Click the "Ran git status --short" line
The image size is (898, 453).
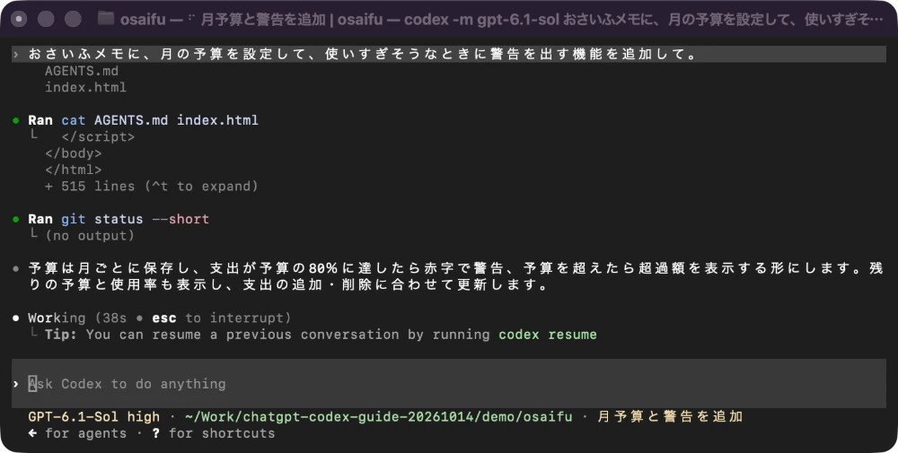pos(119,220)
